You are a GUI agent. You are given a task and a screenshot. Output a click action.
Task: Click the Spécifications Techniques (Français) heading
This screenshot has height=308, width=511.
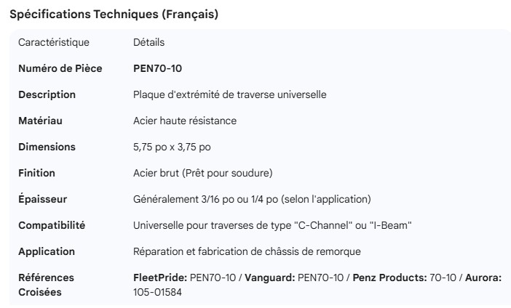tap(114, 14)
